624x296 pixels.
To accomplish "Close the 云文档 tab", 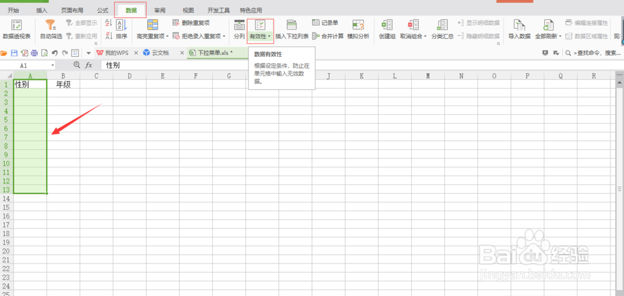I will coord(182,52).
